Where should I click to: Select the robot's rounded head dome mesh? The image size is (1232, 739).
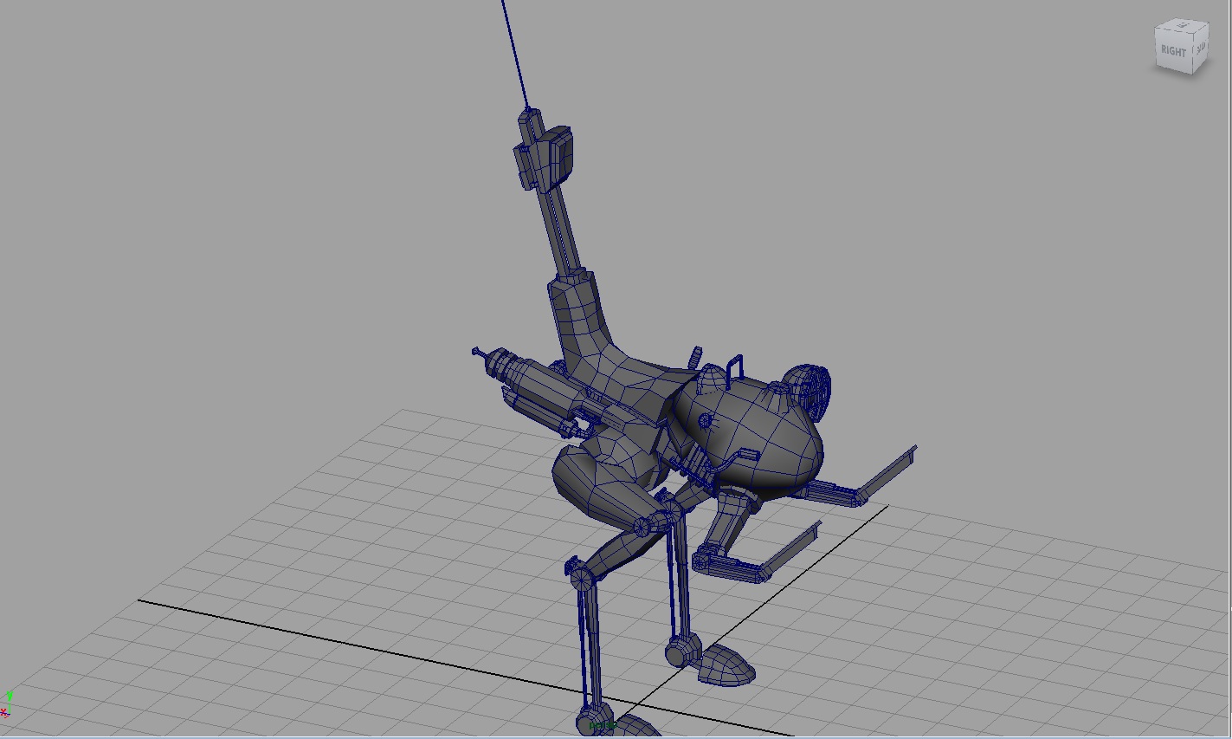click(750, 435)
